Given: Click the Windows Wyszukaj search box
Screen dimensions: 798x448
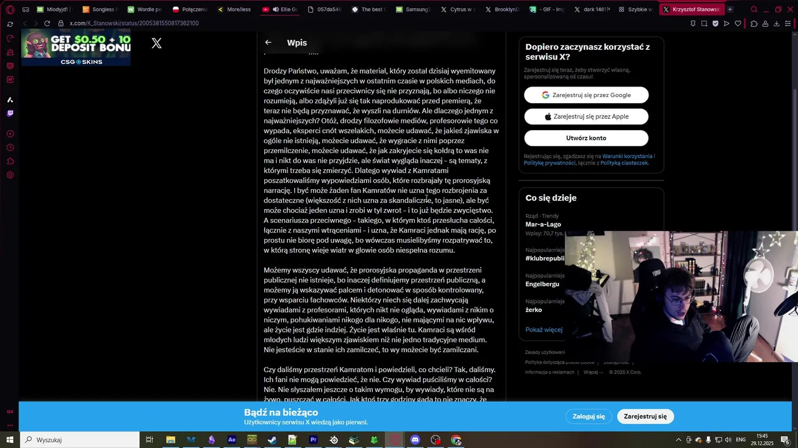Looking at the screenshot, I should 80,440.
